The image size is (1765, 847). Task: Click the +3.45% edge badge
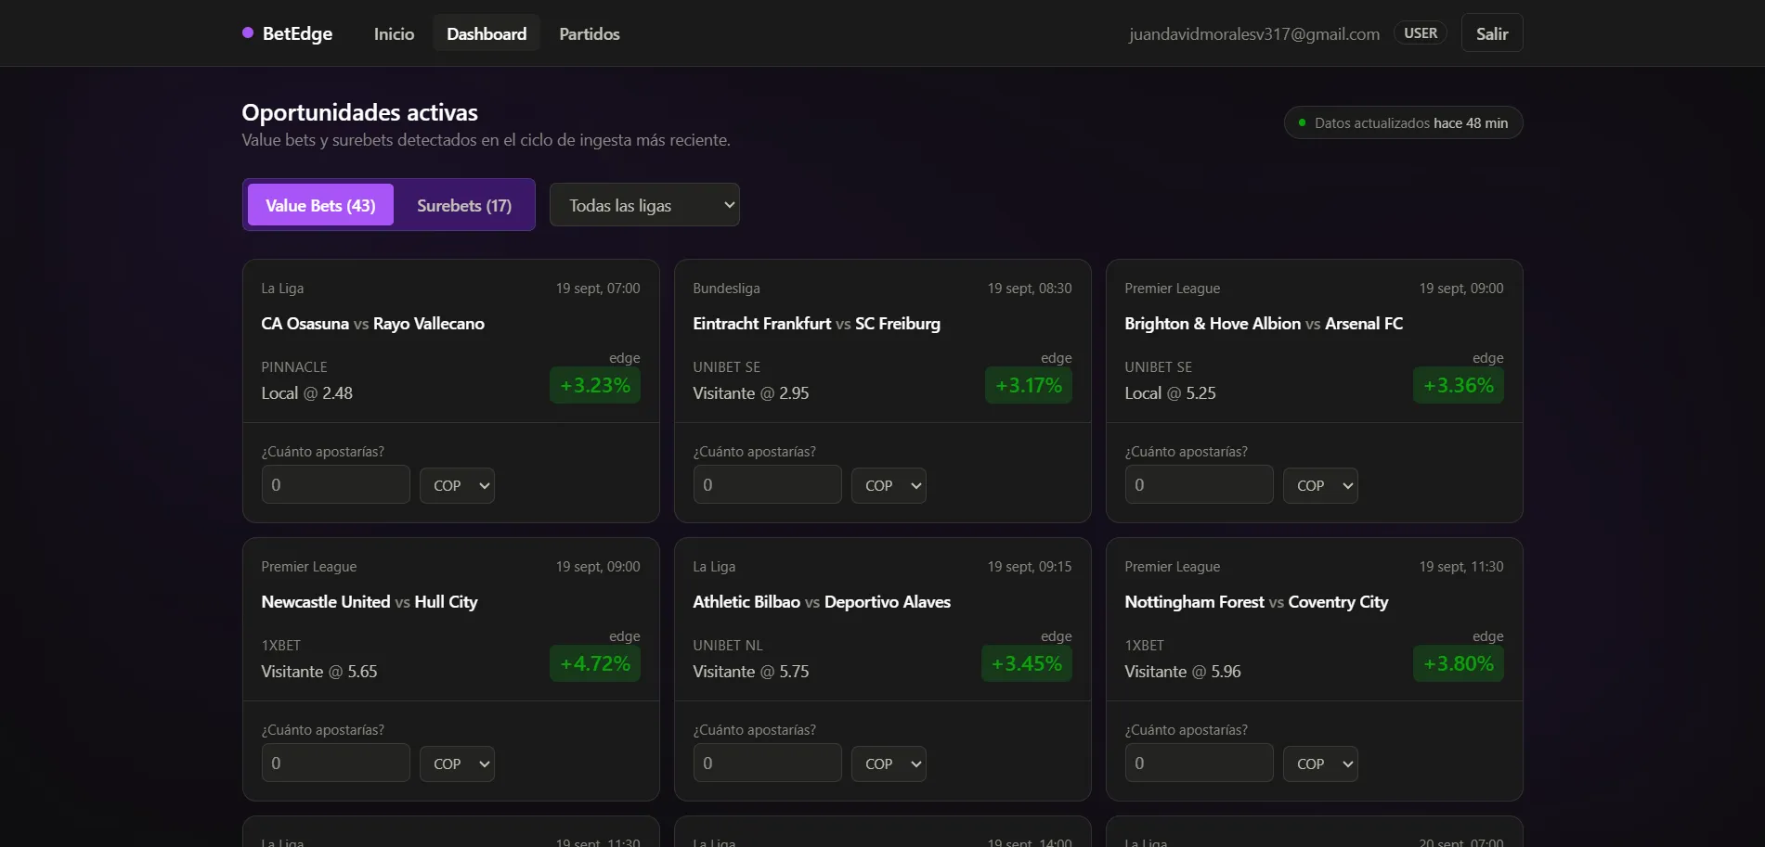[x=1027, y=663]
